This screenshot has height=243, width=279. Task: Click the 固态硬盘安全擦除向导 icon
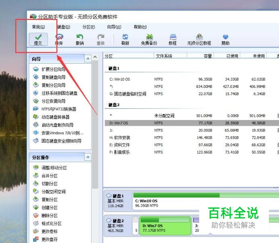pos(36,141)
